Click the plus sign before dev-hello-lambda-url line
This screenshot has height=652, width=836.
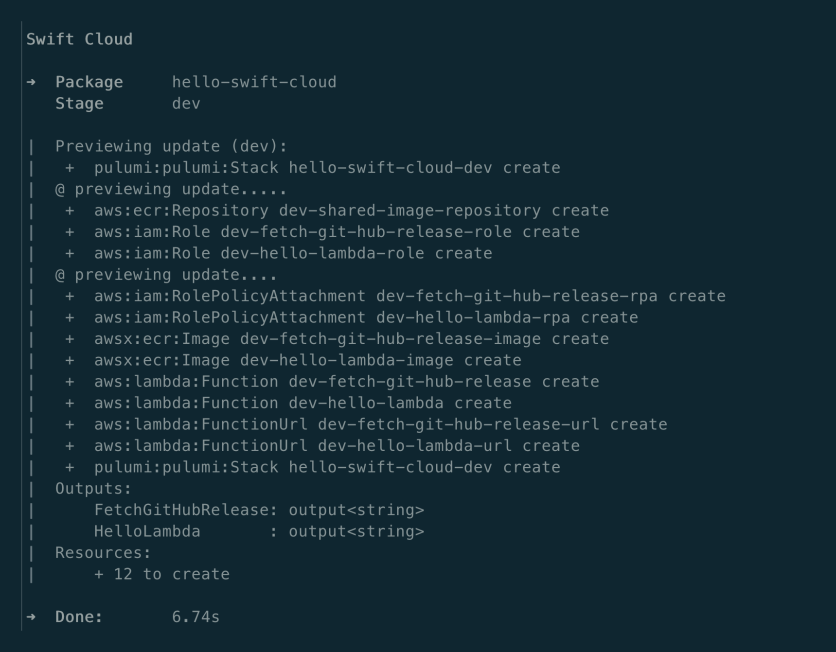[70, 446]
